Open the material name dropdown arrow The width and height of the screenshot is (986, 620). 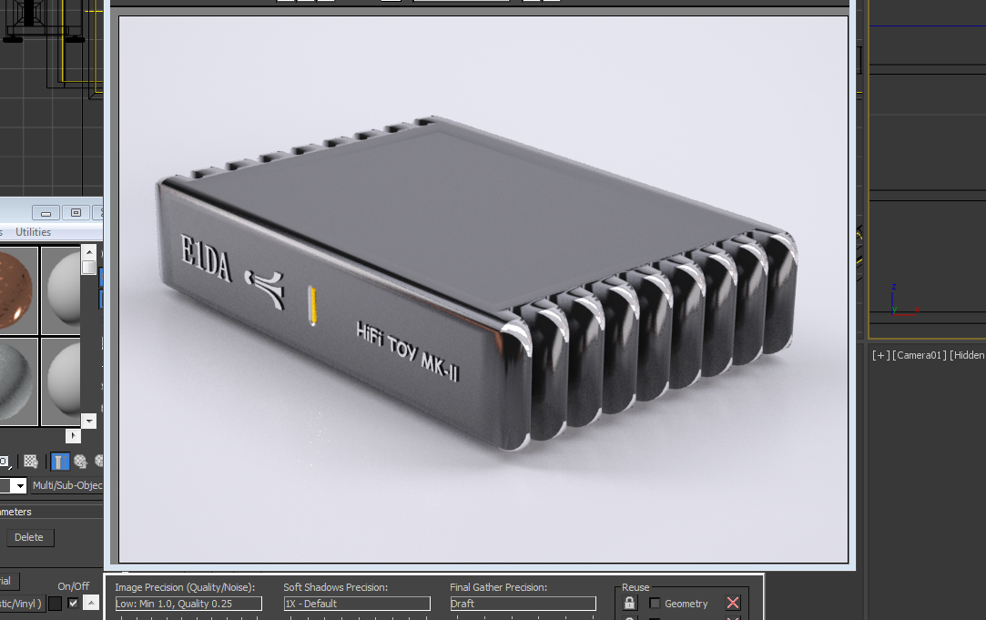point(20,485)
